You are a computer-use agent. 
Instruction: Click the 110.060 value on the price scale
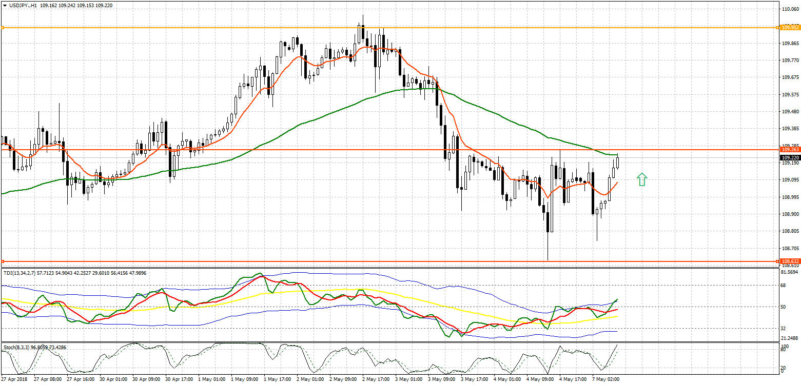point(790,9)
